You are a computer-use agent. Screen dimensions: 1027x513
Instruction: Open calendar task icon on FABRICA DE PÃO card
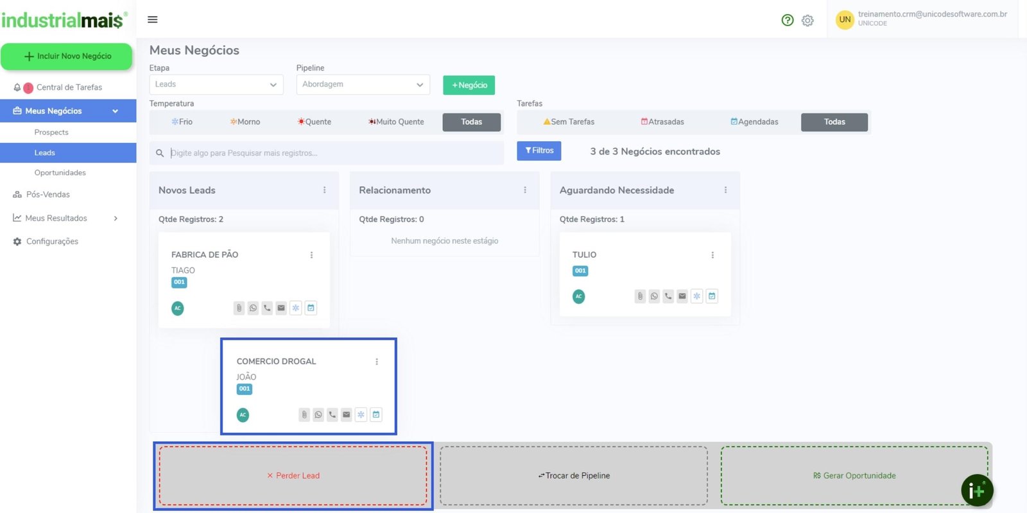[311, 308]
